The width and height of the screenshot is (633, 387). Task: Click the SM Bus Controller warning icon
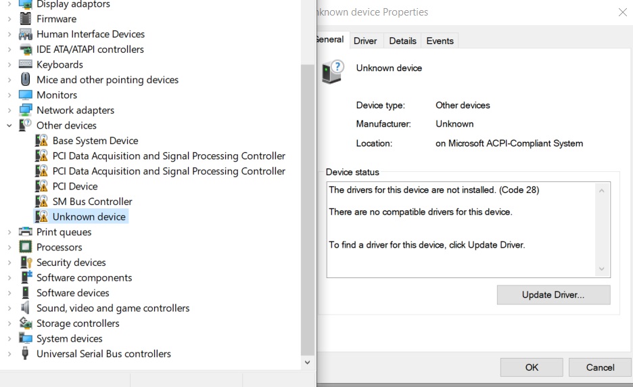point(42,202)
